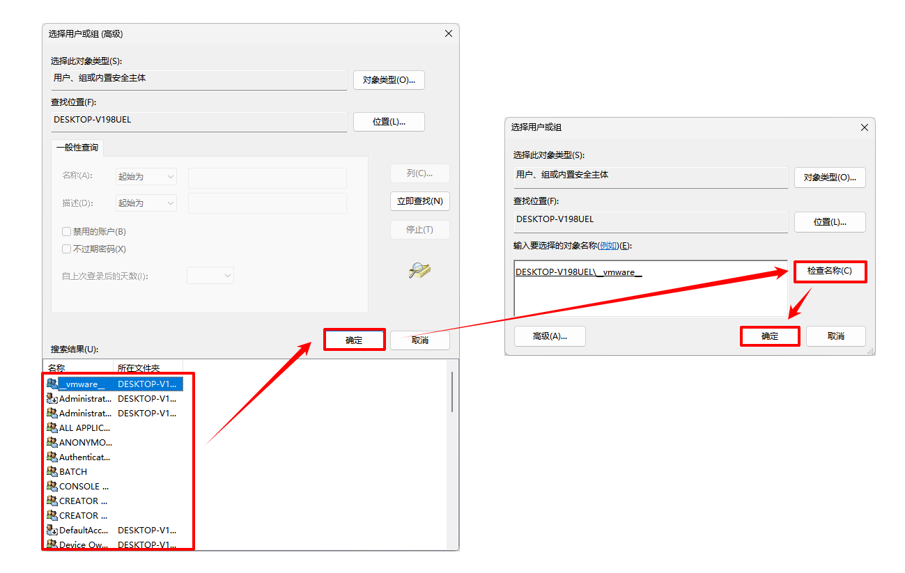Open the 例如 examples link
The height and width of the screenshot is (573, 905).
[x=608, y=246]
